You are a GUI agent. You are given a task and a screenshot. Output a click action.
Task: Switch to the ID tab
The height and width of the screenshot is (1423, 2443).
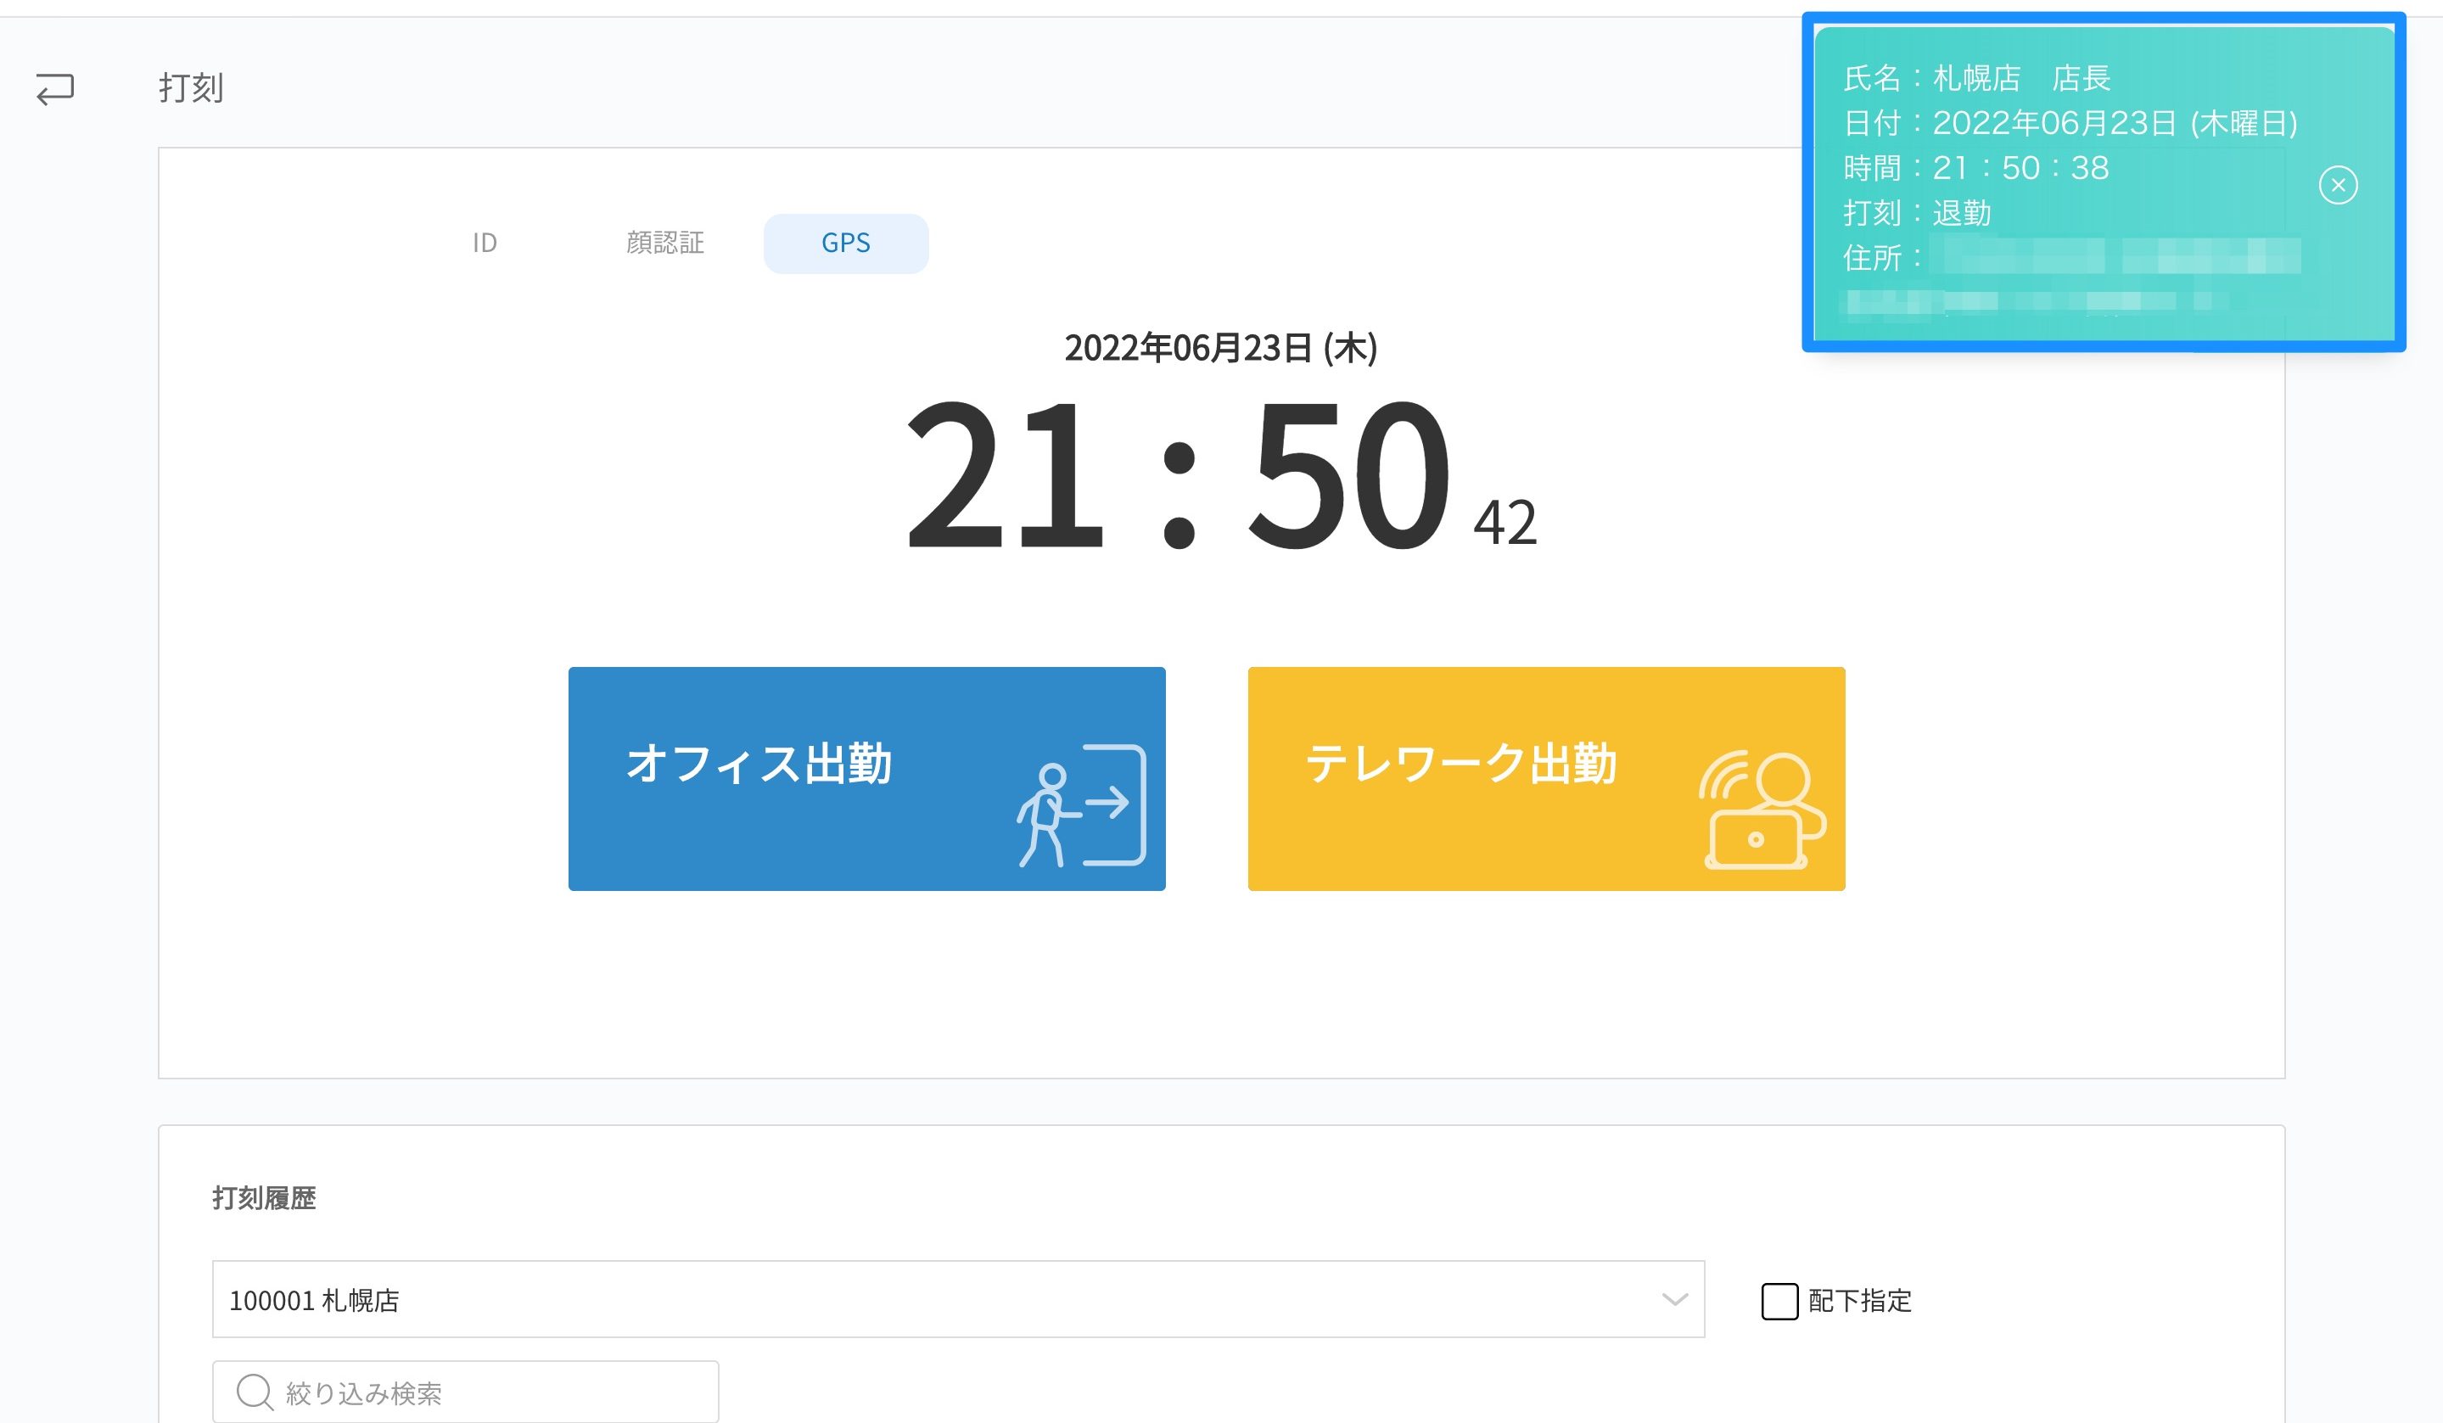click(x=485, y=243)
